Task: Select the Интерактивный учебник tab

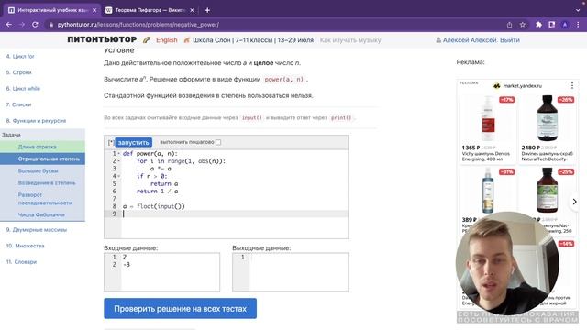Action: point(52,10)
